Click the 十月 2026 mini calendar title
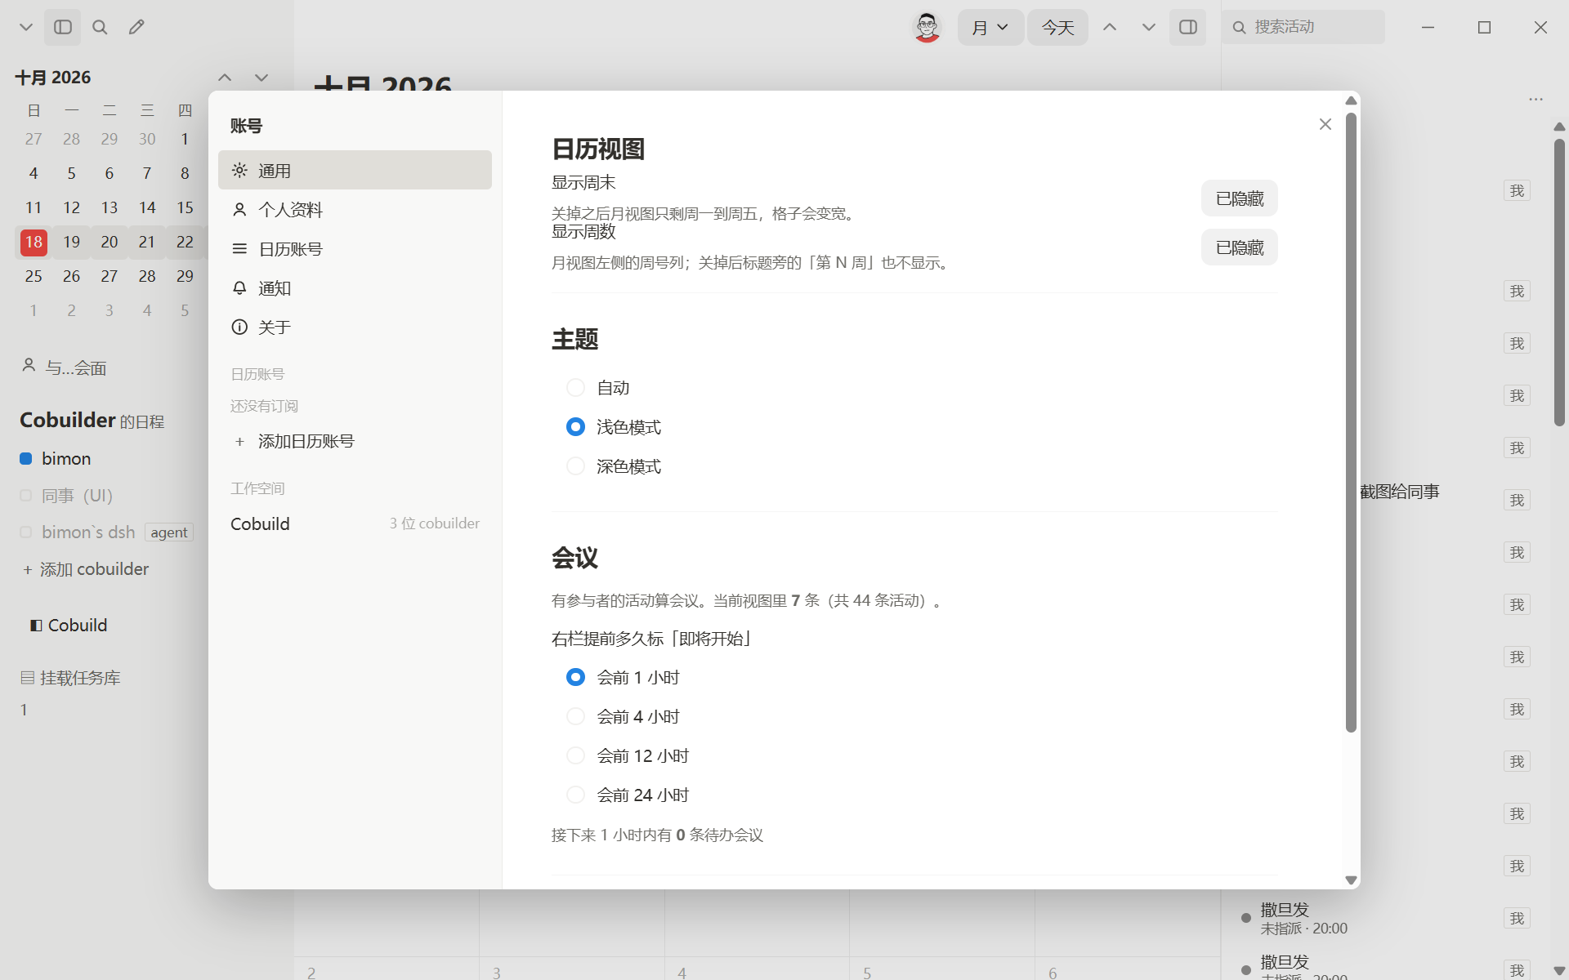Image resolution: width=1569 pixels, height=980 pixels. pyautogui.click(x=53, y=78)
